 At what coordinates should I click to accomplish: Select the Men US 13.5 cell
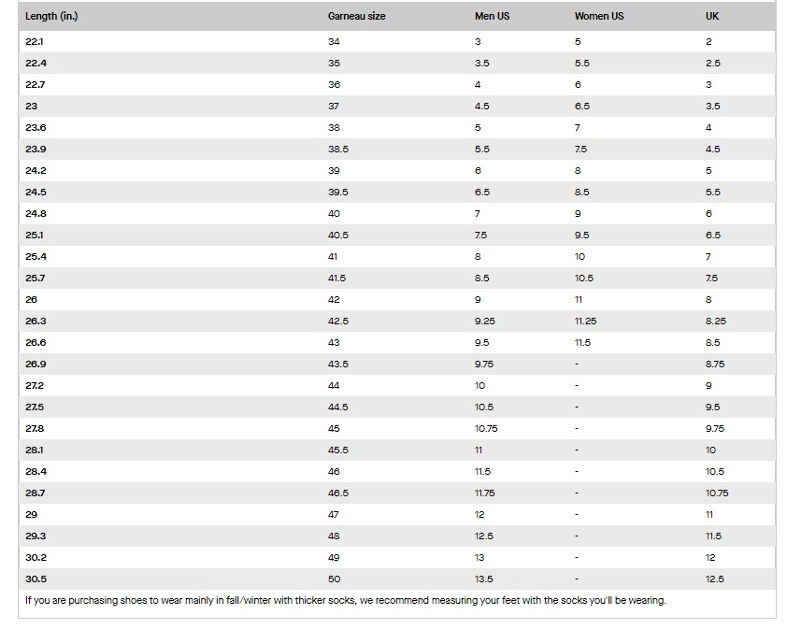482,579
